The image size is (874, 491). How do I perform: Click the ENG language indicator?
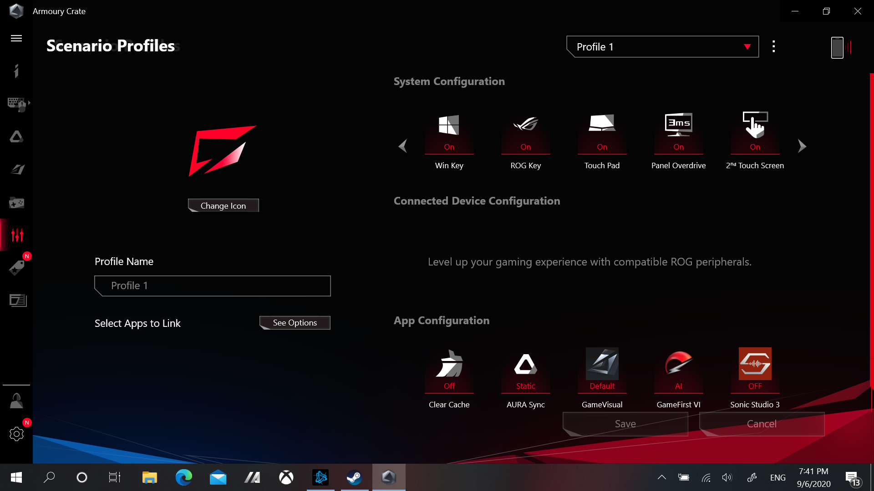pyautogui.click(x=778, y=477)
